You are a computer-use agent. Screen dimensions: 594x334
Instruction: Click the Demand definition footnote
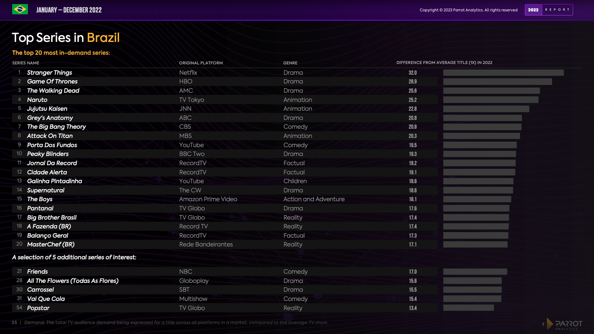coord(176,323)
